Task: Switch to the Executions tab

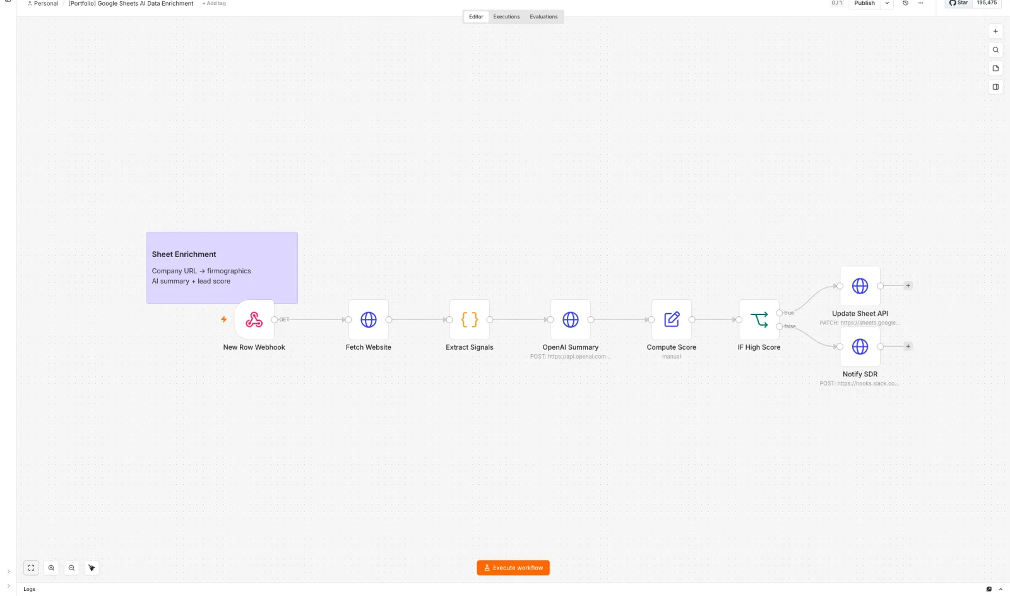Action: click(506, 17)
